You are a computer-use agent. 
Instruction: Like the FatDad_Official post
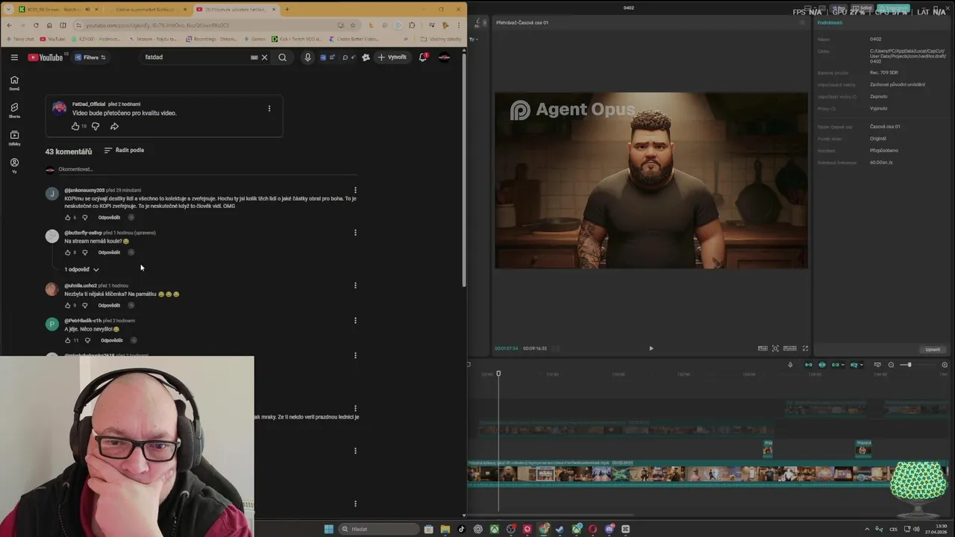click(x=75, y=126)
